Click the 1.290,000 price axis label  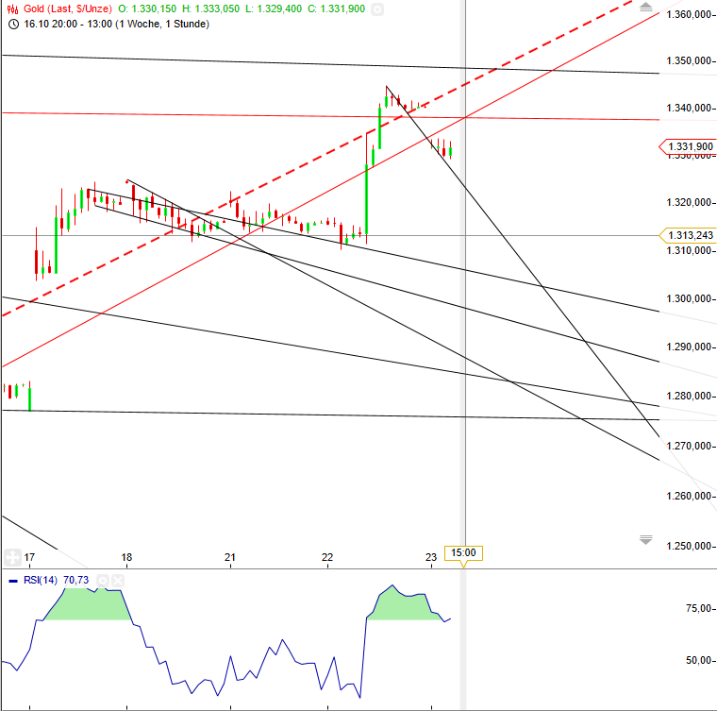(x=689, y=347)
